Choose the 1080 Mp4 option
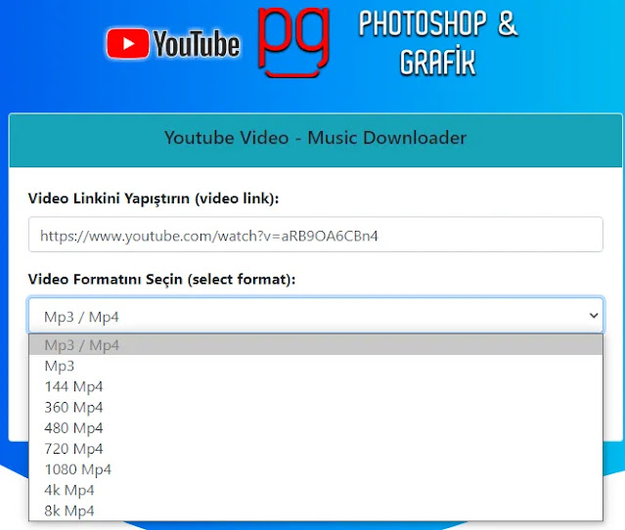The width and height of the screenshot is (625, 530). coord(316,469)
